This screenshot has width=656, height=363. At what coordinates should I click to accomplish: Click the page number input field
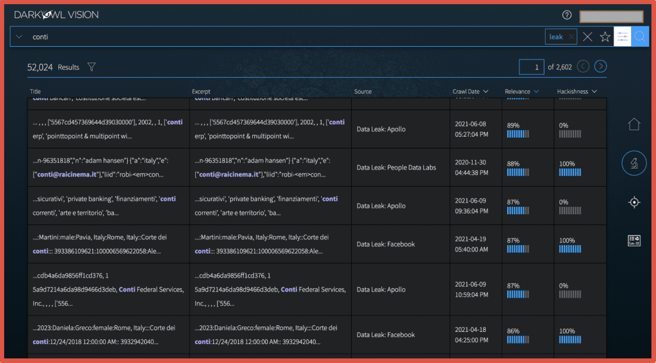(531, 67)
